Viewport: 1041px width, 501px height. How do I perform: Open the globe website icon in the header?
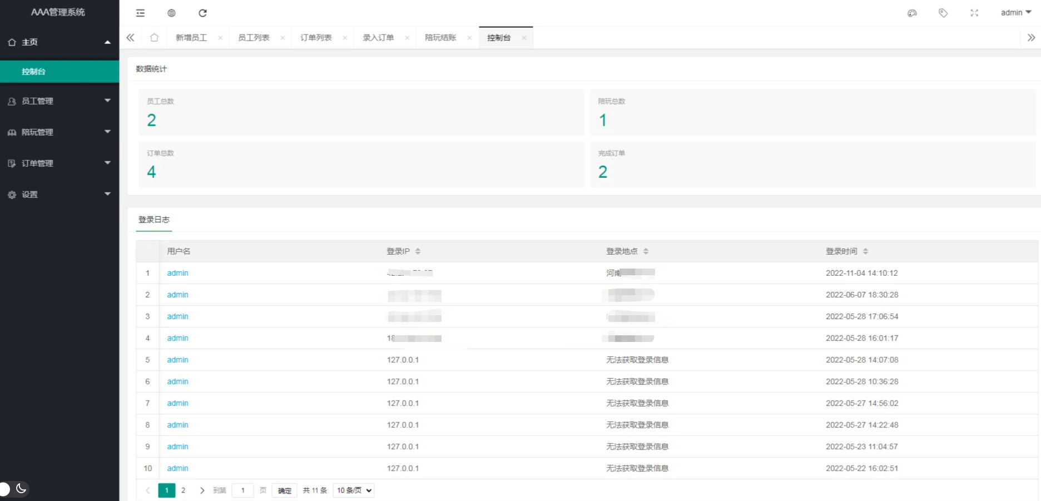click(171, 13)
